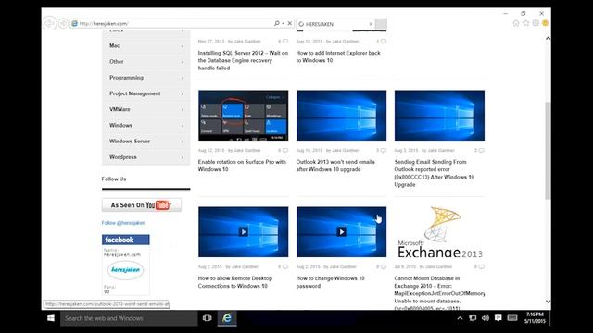The image size is (593, 333).
Task: Expand the Wordpress category arrow
Action: [183, 157]
